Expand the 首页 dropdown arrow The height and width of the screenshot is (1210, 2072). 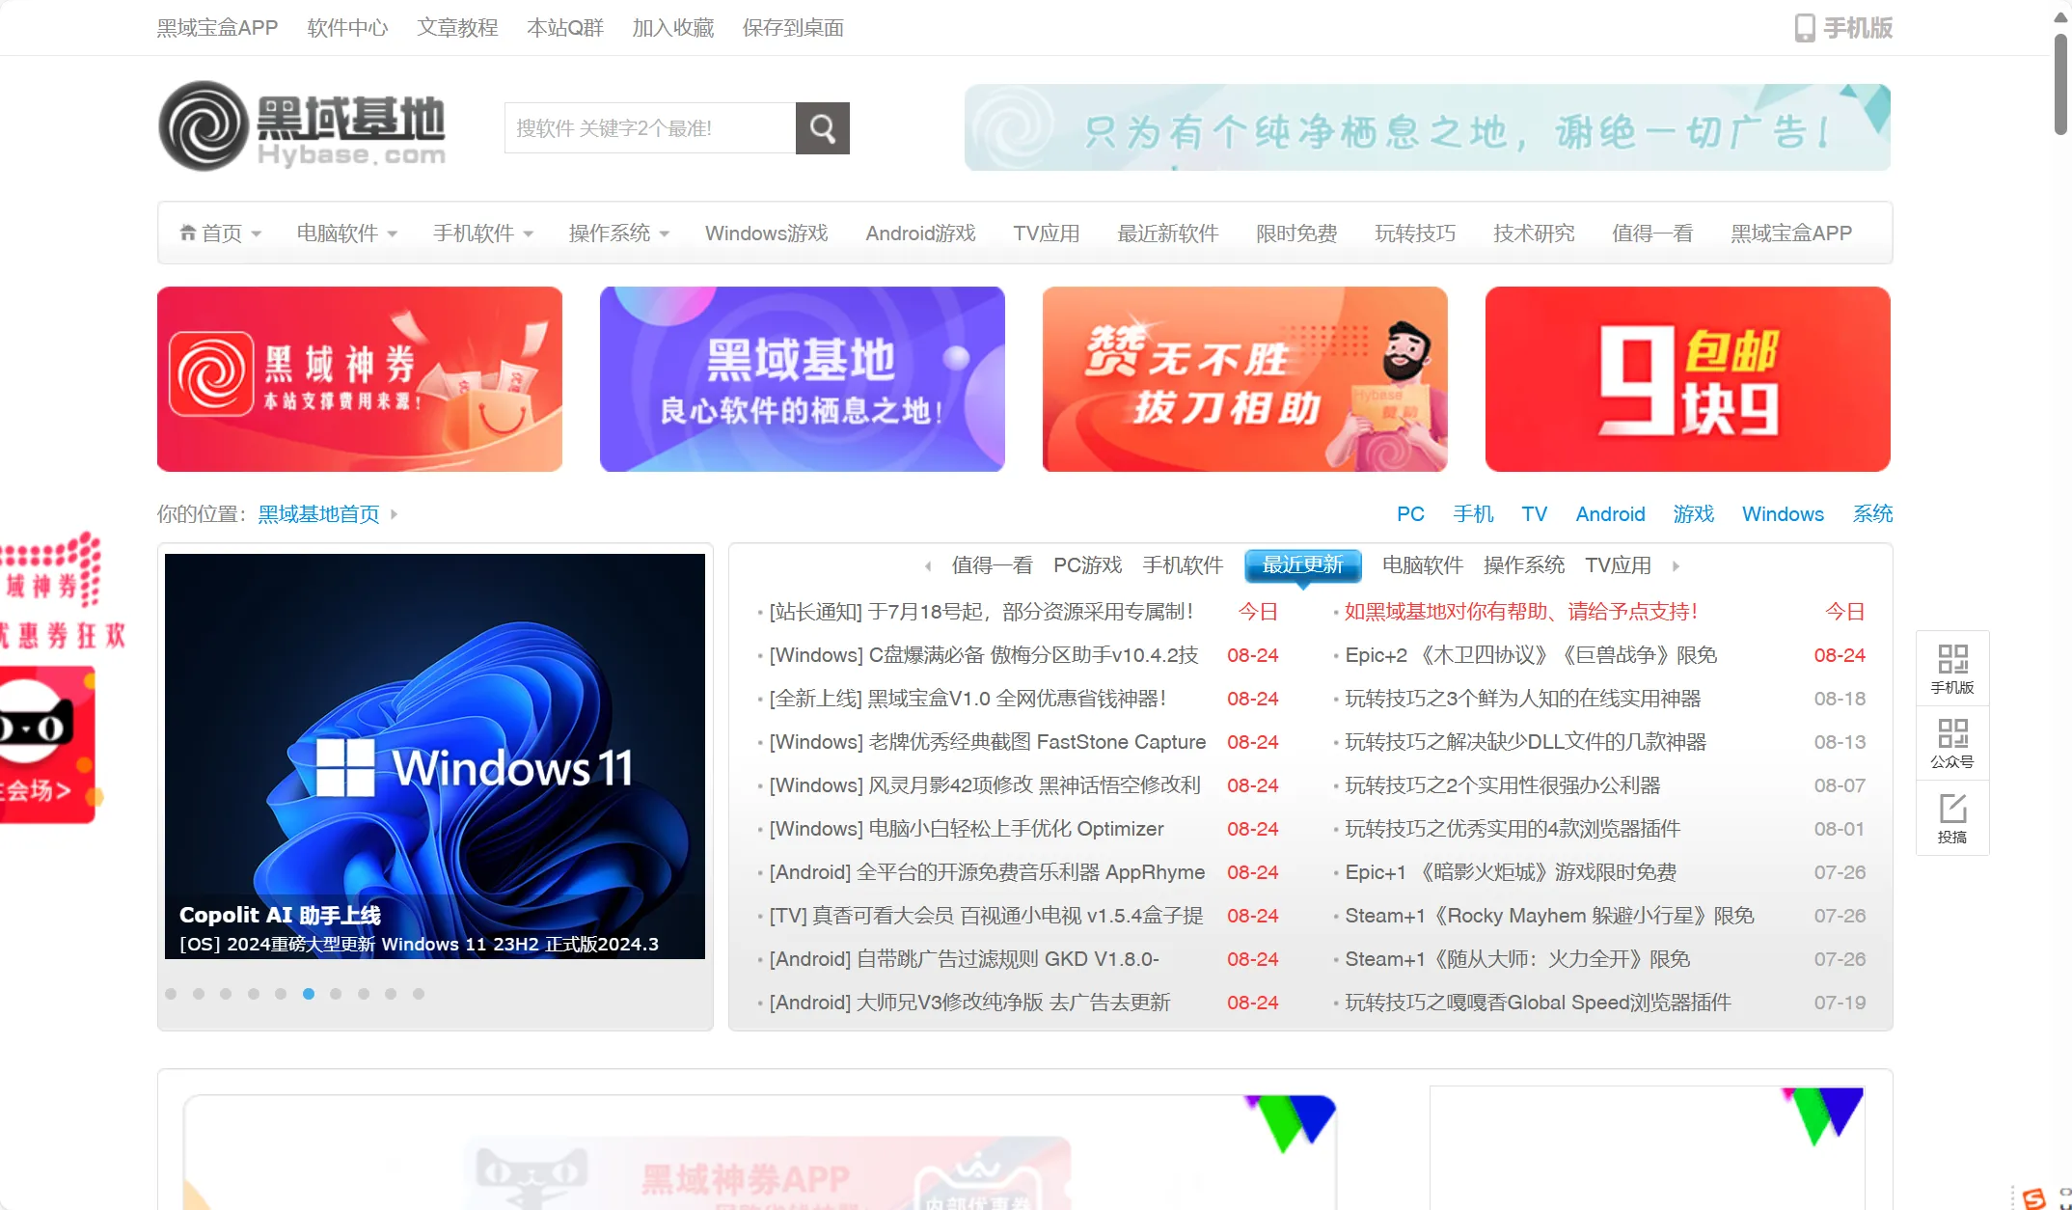pyautogui.click(x=257, y=234)
